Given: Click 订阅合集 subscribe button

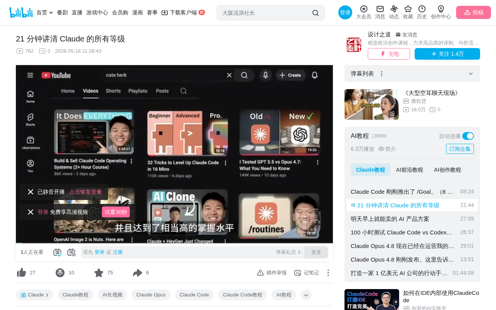Looking at the screenshot, I should coord(460,149).
